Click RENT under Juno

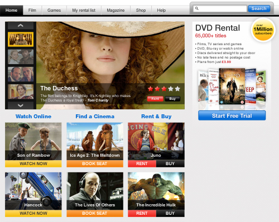[142, 163]
